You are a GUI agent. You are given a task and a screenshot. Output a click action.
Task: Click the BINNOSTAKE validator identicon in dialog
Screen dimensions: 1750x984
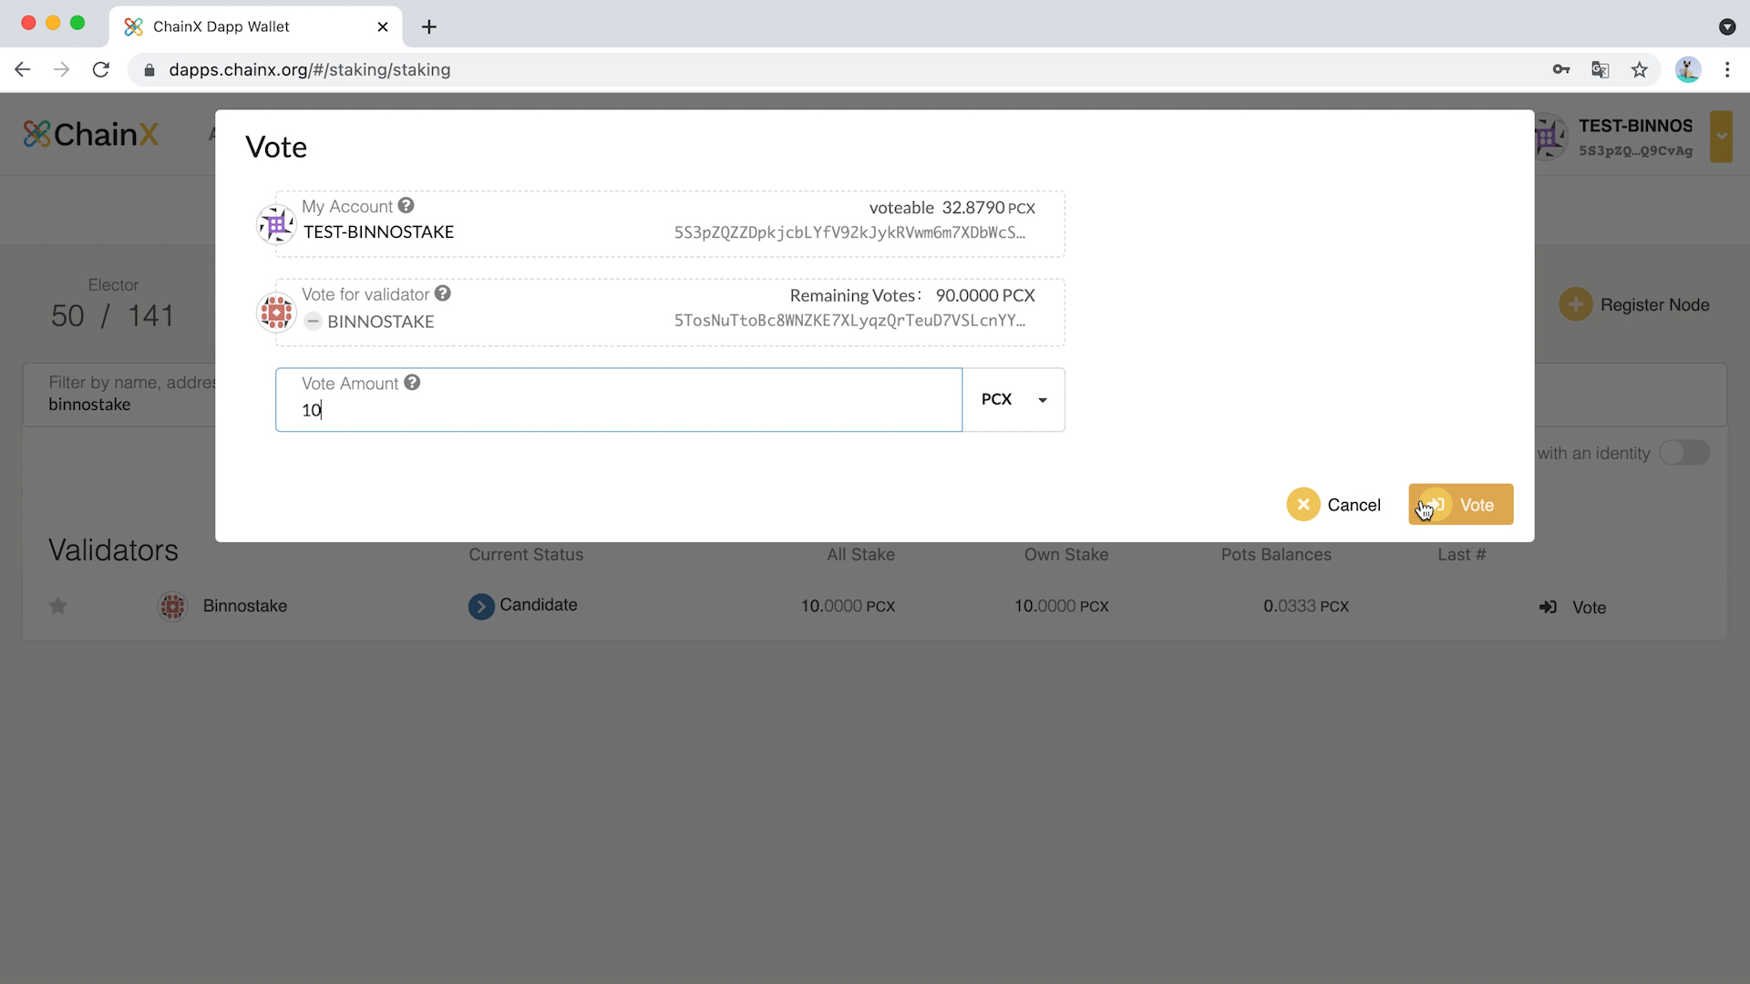pos(276,313)
